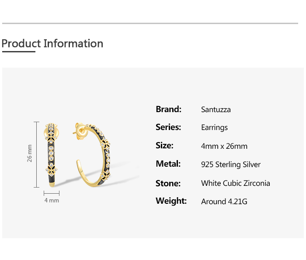Select the 925 Sterling Silver text
The image size is (306, 260).
(230, 164)
